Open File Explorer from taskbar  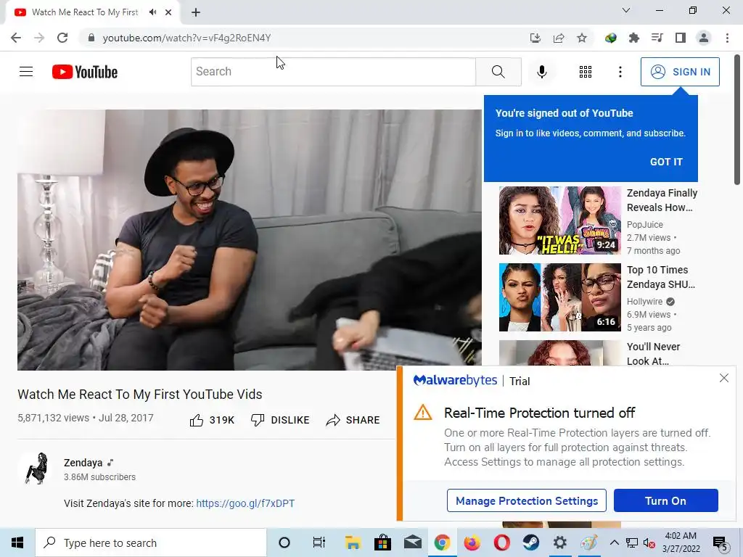coord(353,542)
